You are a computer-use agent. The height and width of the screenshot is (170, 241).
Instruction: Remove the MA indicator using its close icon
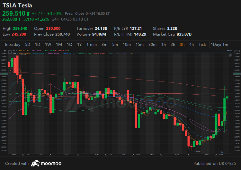(11, 51)
